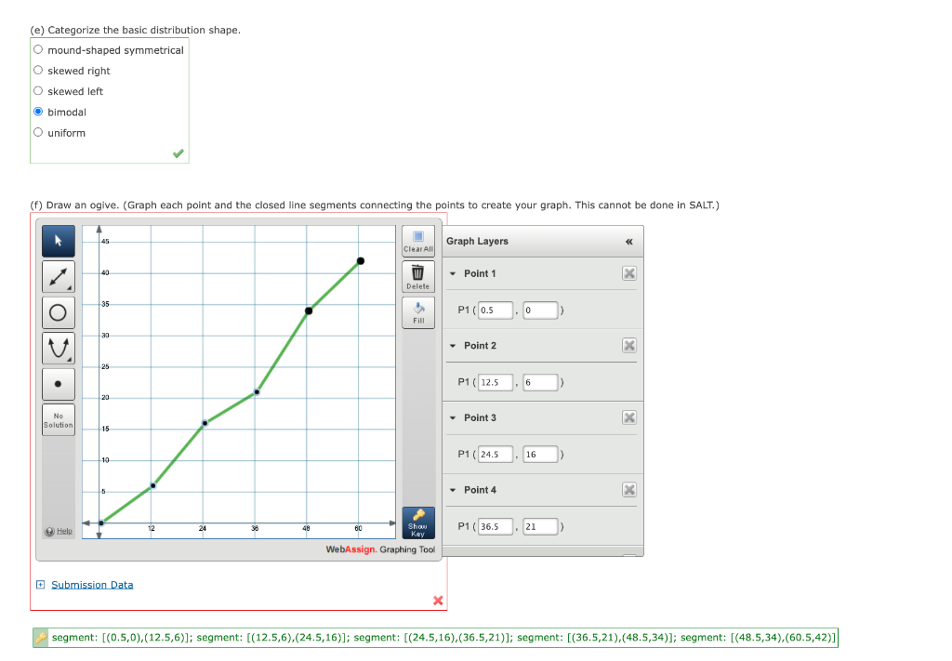Select the line segment drawing tool
Viewport: 952px width, 661px height.
pyautogui.click(x=58, y=276)
